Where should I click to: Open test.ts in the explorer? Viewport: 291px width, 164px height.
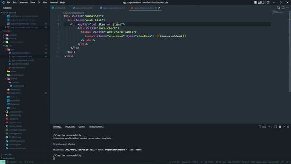[x=13, y=108]
